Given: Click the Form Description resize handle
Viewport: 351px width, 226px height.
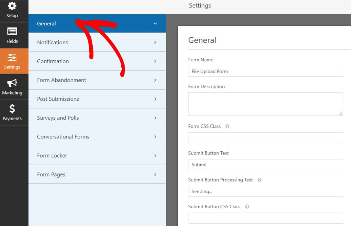Looking at the screenshot, I should pos(341,113).
